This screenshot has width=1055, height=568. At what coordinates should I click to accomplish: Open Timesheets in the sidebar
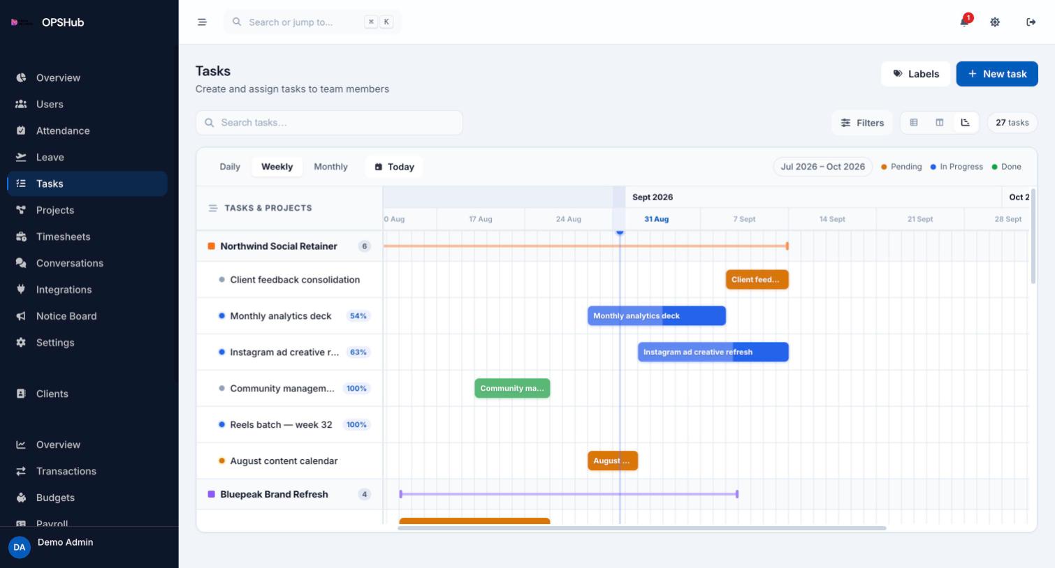pyautogui.click(x=88, y=237)
